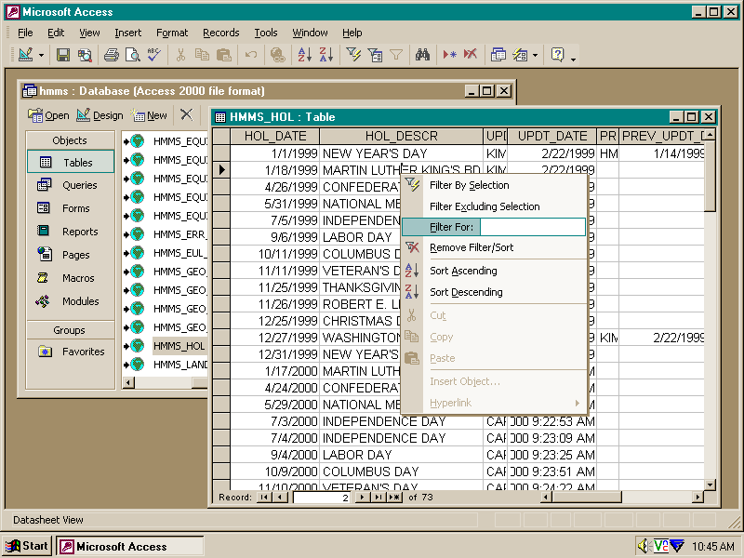The width and height of the screenshot is (744, 558).
Task: Select Modules in Objects pane
Action: coord(71,301)
